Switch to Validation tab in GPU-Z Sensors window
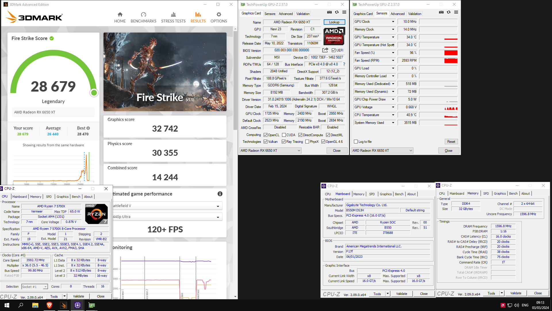The height and width of the screenshot is (311, 552). tap(415, 14)
